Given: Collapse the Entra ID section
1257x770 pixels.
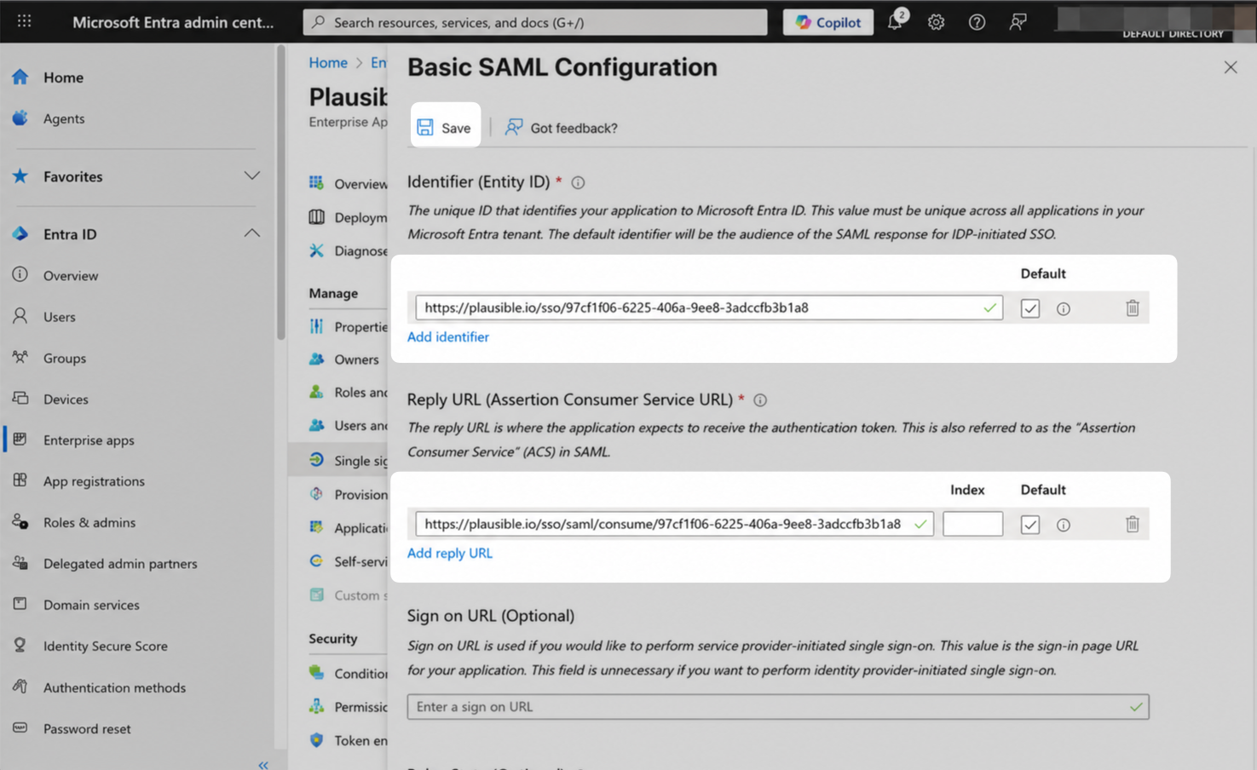Looking at the screenshot, I should tap(251, 233).
